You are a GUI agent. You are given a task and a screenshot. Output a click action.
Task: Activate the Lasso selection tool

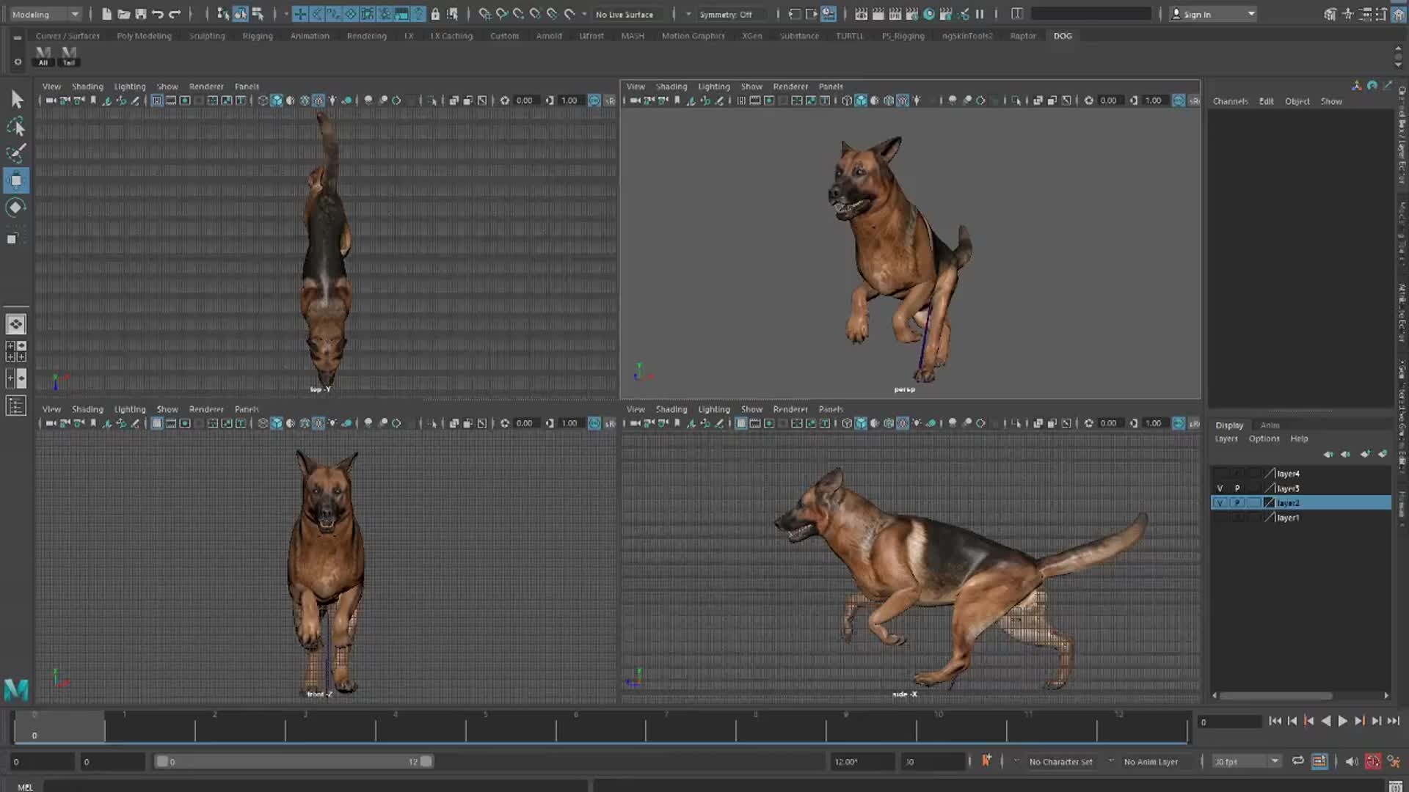click(15, 125)
